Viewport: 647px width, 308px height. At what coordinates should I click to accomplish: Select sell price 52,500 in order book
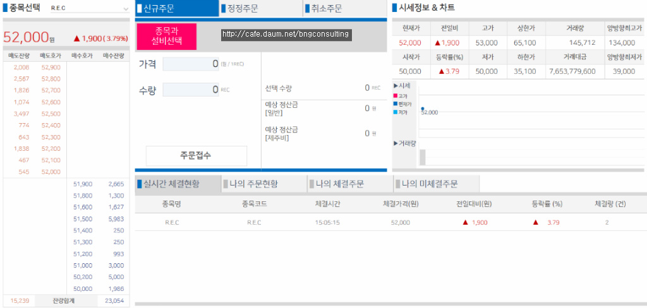pos(51,114)
